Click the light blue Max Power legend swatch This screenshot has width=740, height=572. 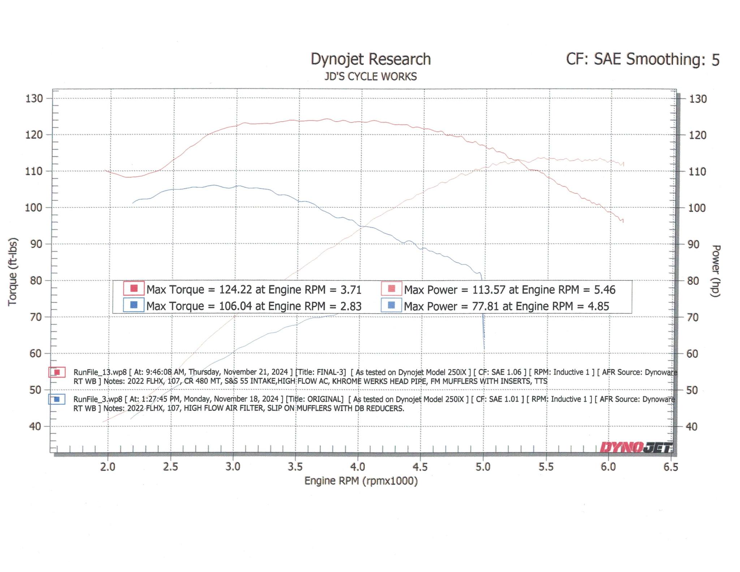391,305
